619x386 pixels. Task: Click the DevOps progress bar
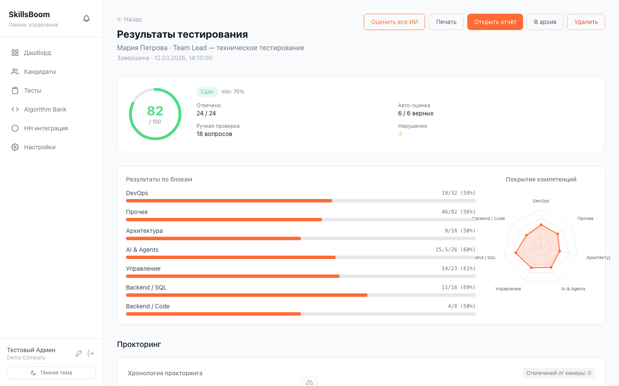coord(301,201)
